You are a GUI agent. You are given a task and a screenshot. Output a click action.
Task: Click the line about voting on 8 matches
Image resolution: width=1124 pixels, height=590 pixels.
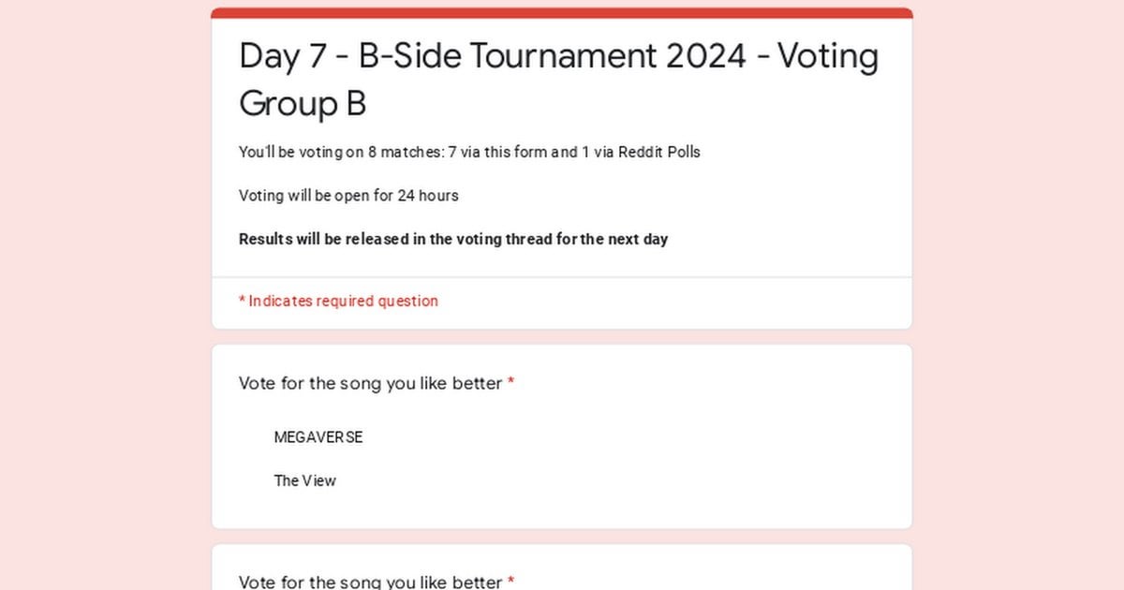coord(468,152)
